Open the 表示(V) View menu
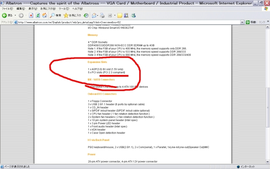Image resolution: width=270 pixels, height=169 pixels. click(x=33, y=9)
